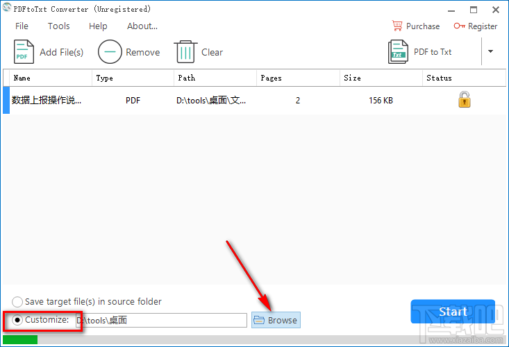Click the D:\tools\桌面\文... path cell

coord(211,101)
